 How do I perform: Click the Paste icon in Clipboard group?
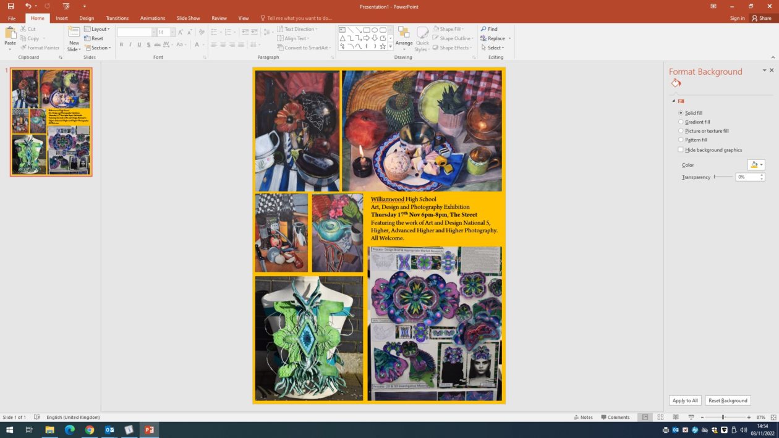pos(10,33)
